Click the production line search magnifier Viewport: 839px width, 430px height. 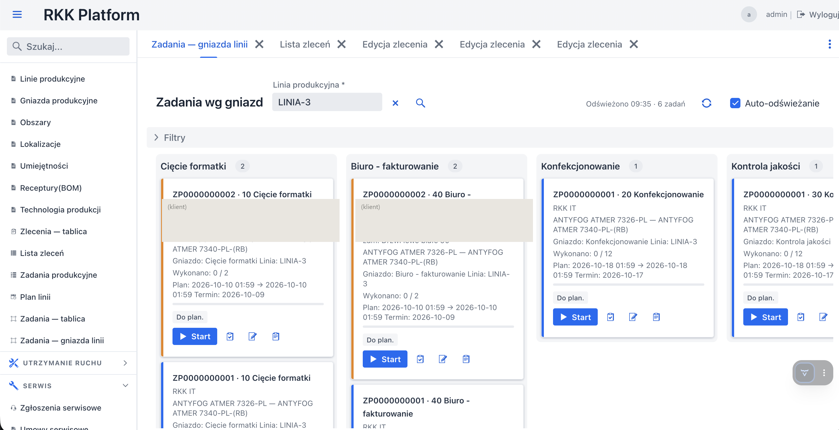point(420,103)
